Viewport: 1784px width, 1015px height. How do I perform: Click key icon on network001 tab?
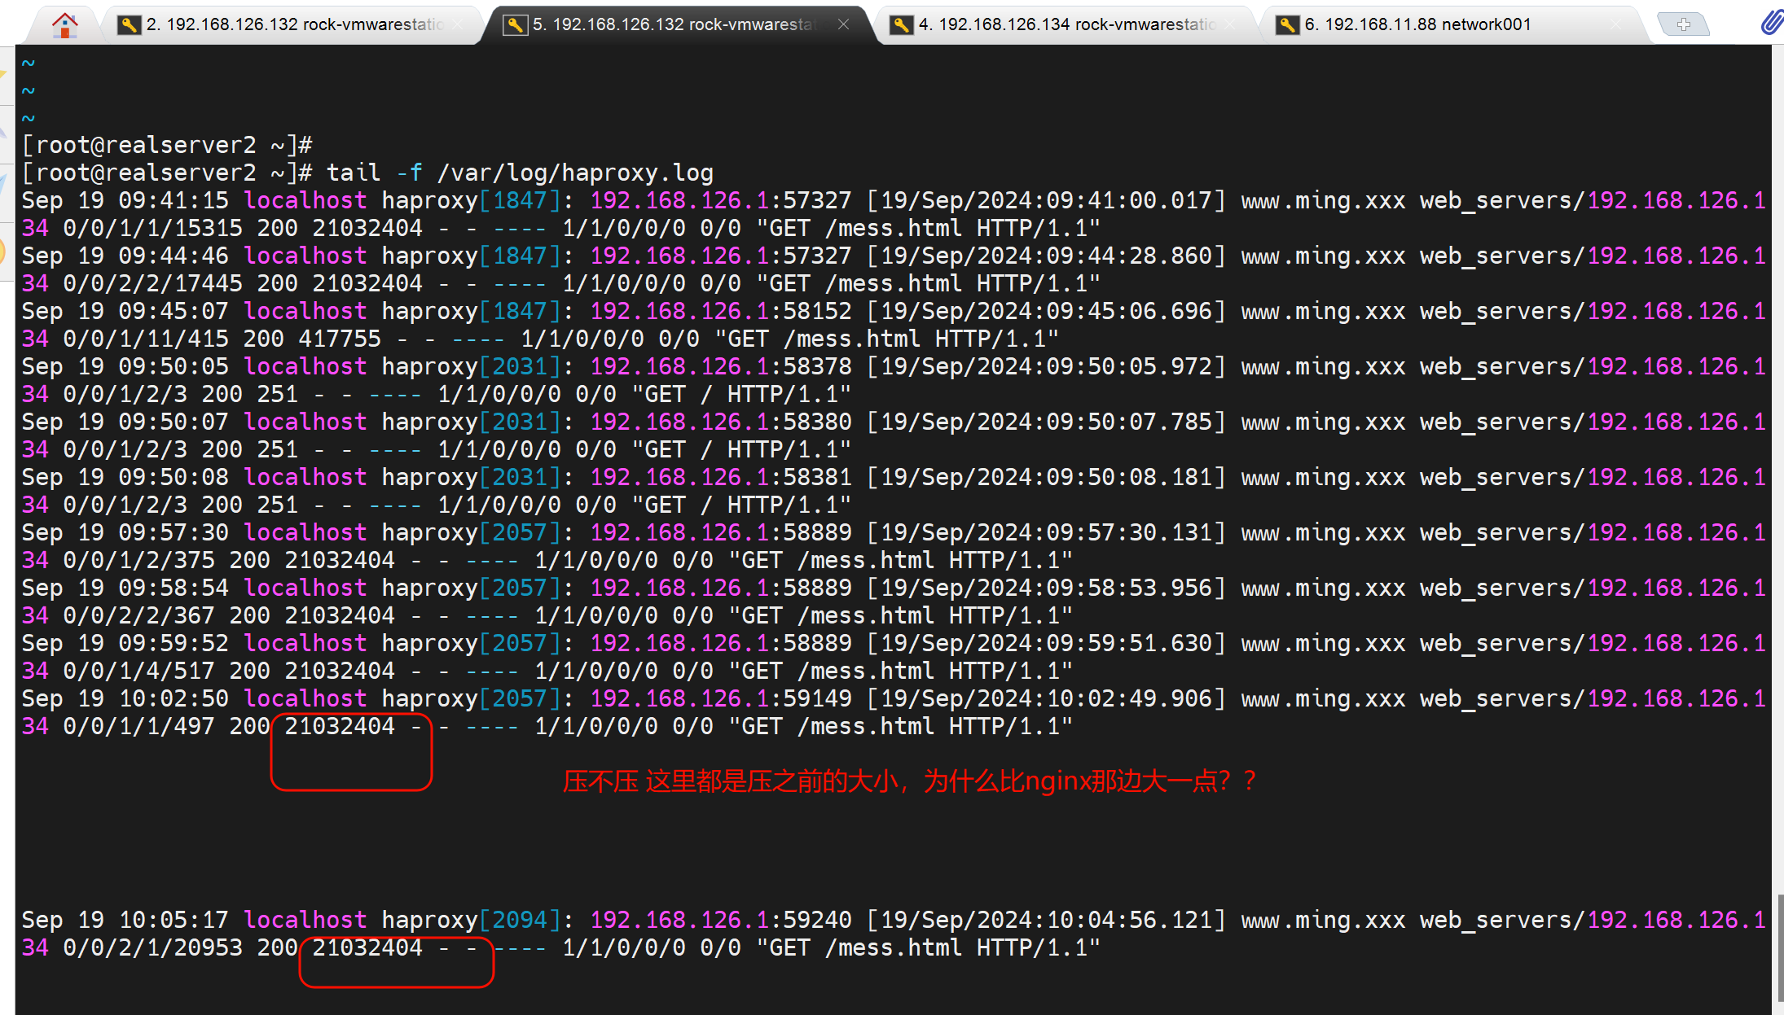1286,25
